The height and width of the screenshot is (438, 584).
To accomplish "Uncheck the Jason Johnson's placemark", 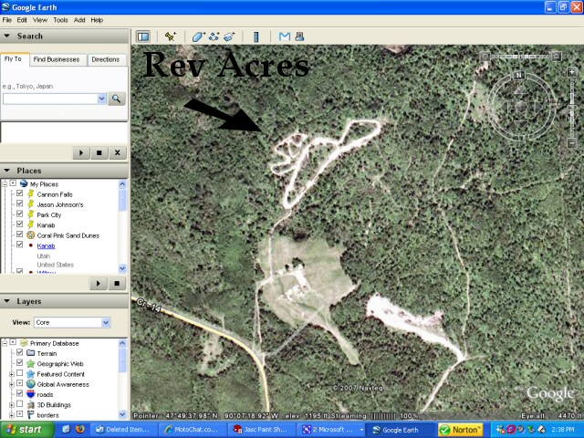I will pos(20,203).
